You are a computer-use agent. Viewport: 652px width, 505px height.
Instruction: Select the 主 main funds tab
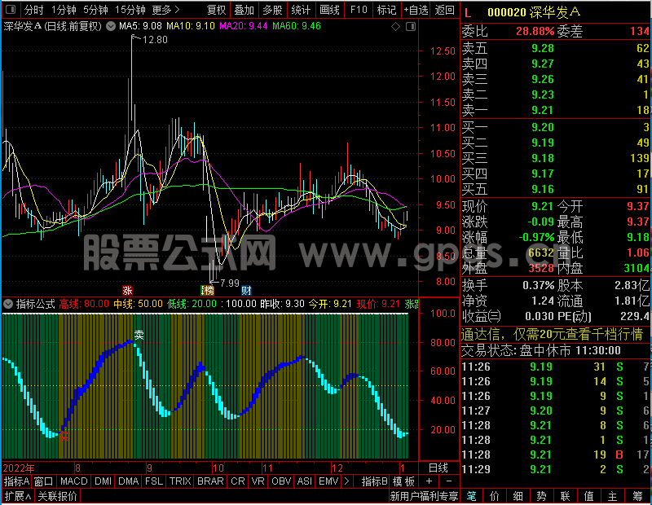613,496
